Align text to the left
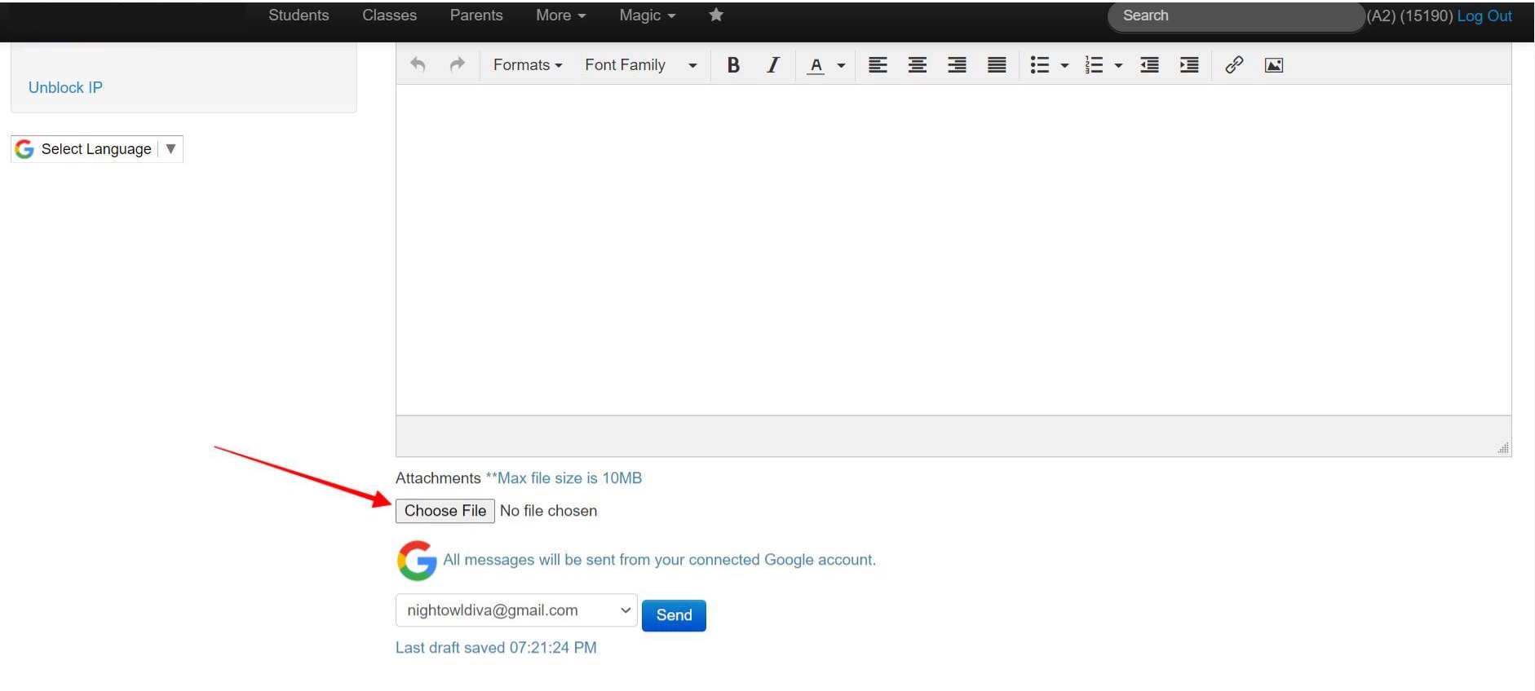1535x691 pixels. click(x=878, y=65)
